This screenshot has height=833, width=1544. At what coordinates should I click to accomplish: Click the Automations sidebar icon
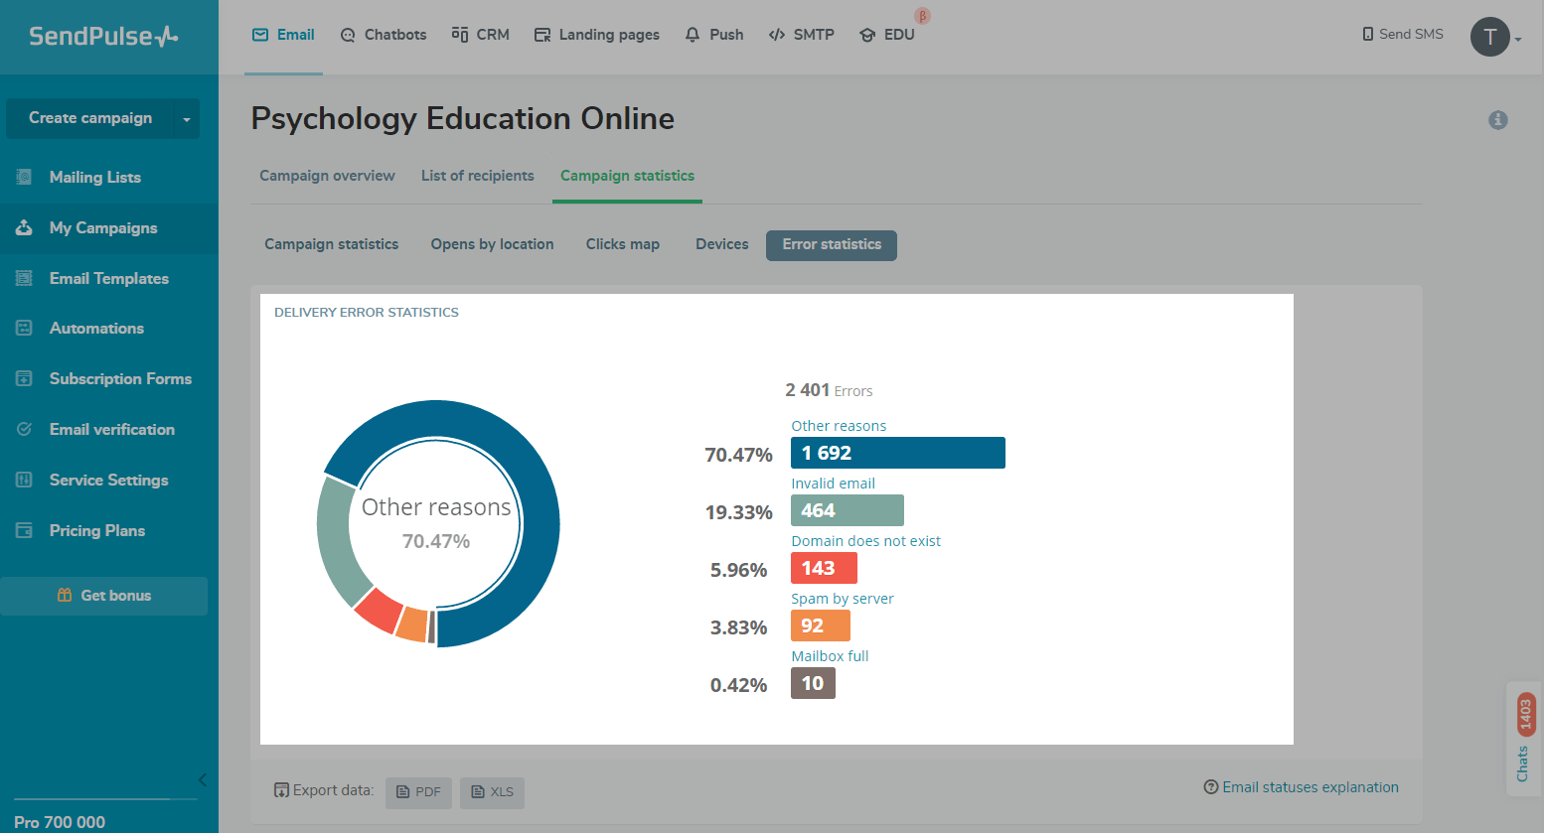(24, 328)
